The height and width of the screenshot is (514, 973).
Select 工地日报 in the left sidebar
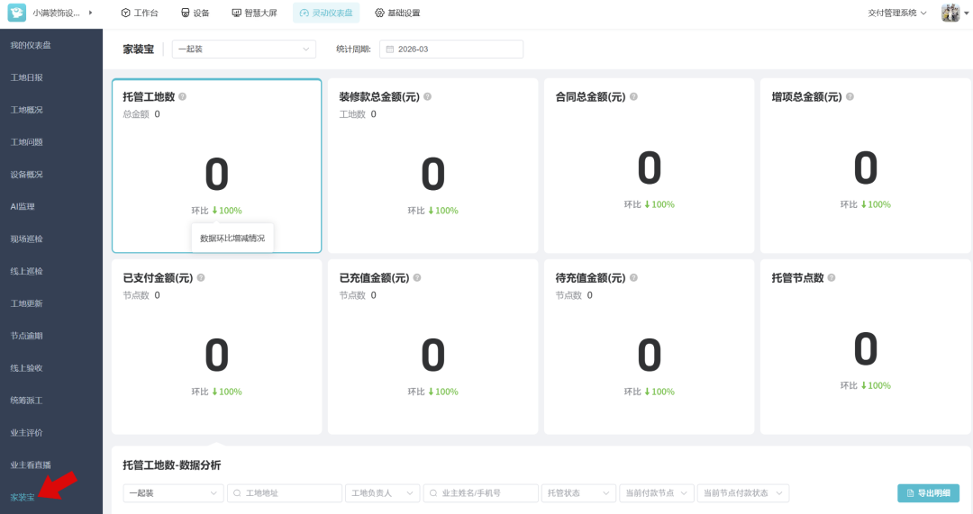(x=27, y=77)
